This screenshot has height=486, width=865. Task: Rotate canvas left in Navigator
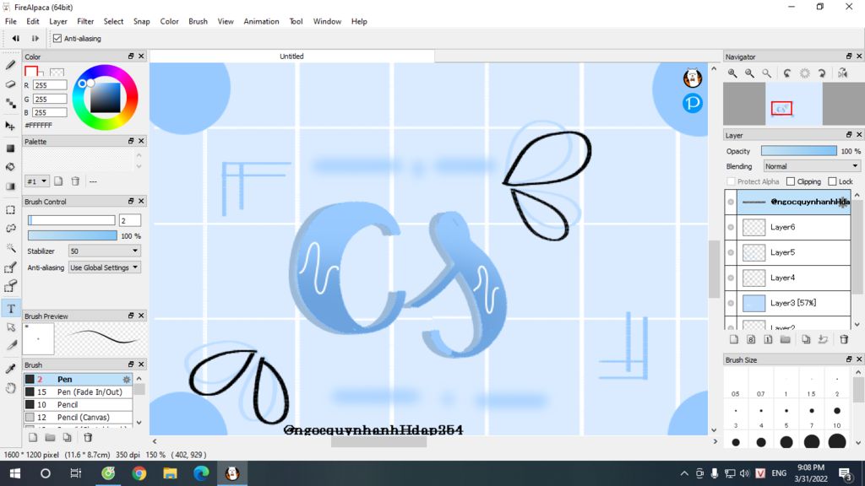point(787,73)
